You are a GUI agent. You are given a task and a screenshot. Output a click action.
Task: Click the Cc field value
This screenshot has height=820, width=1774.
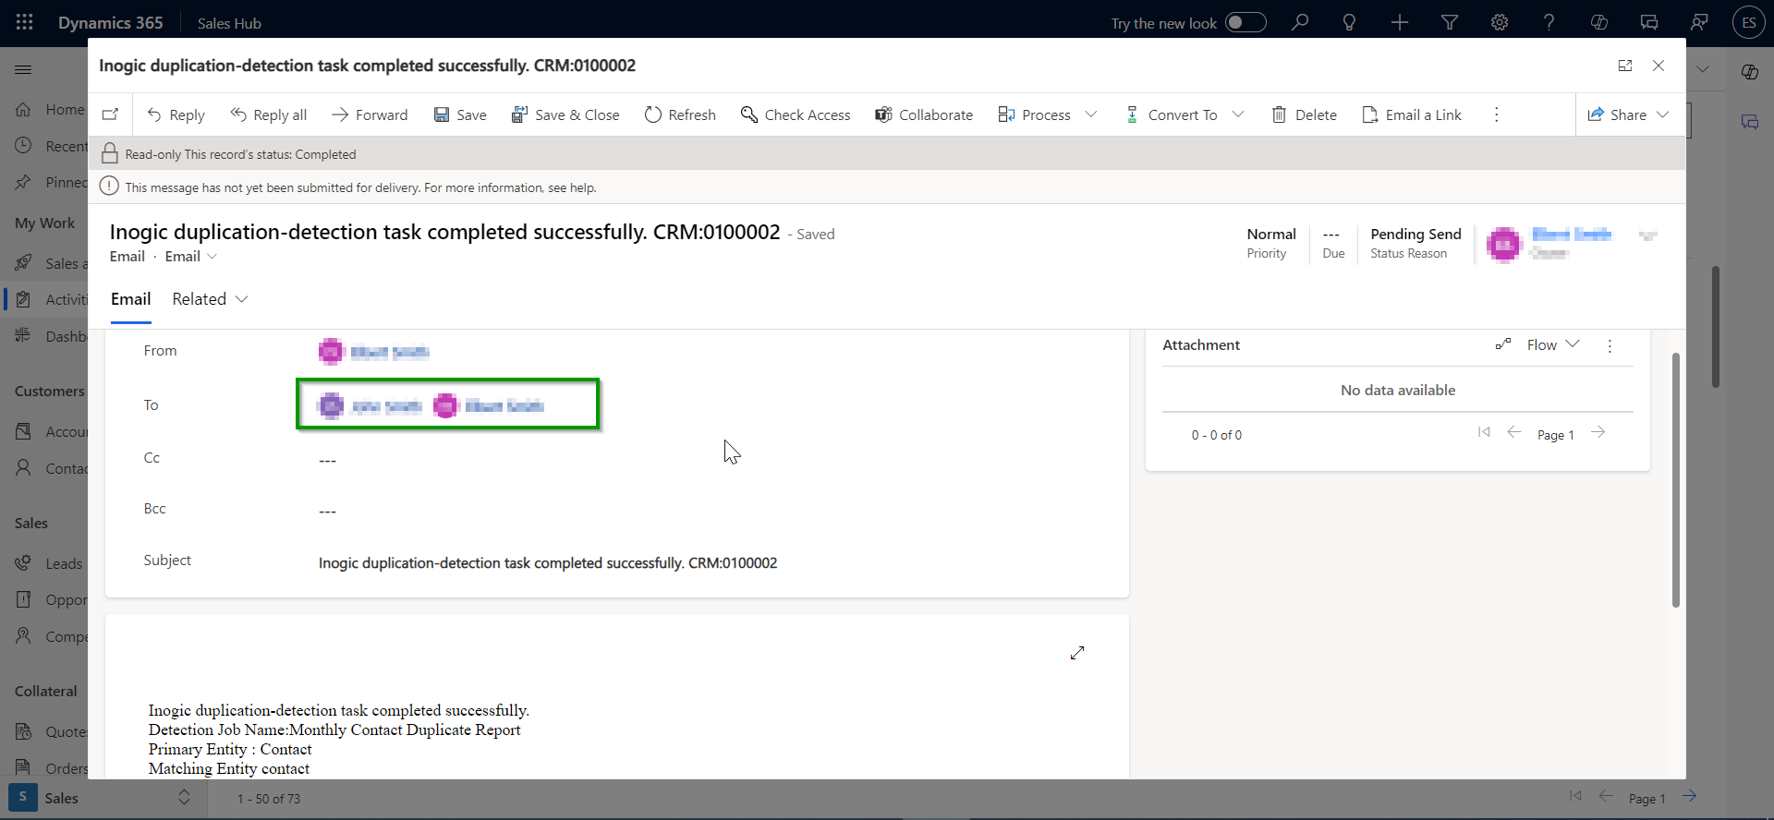point(327,460)
